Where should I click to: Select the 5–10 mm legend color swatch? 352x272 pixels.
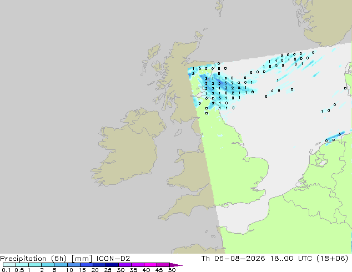pos(61,265)
